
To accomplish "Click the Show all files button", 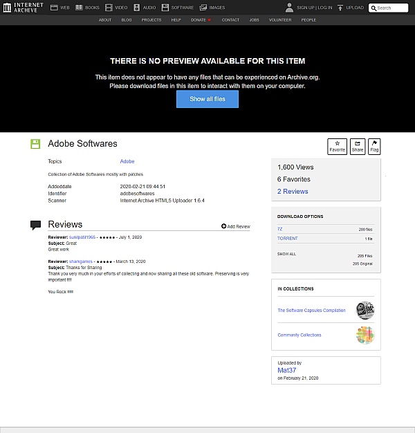I will [x=207, y=99].
